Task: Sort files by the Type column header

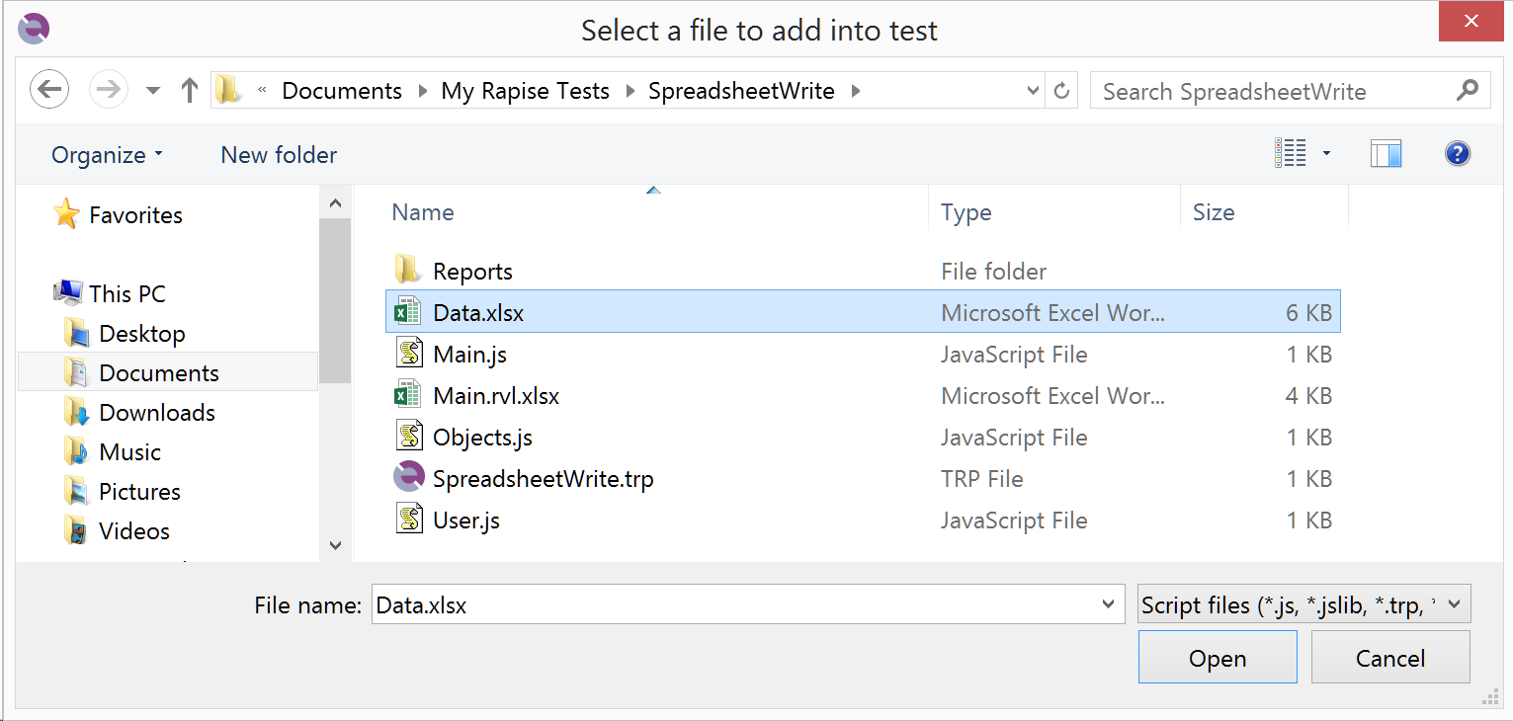Action: 966,212
